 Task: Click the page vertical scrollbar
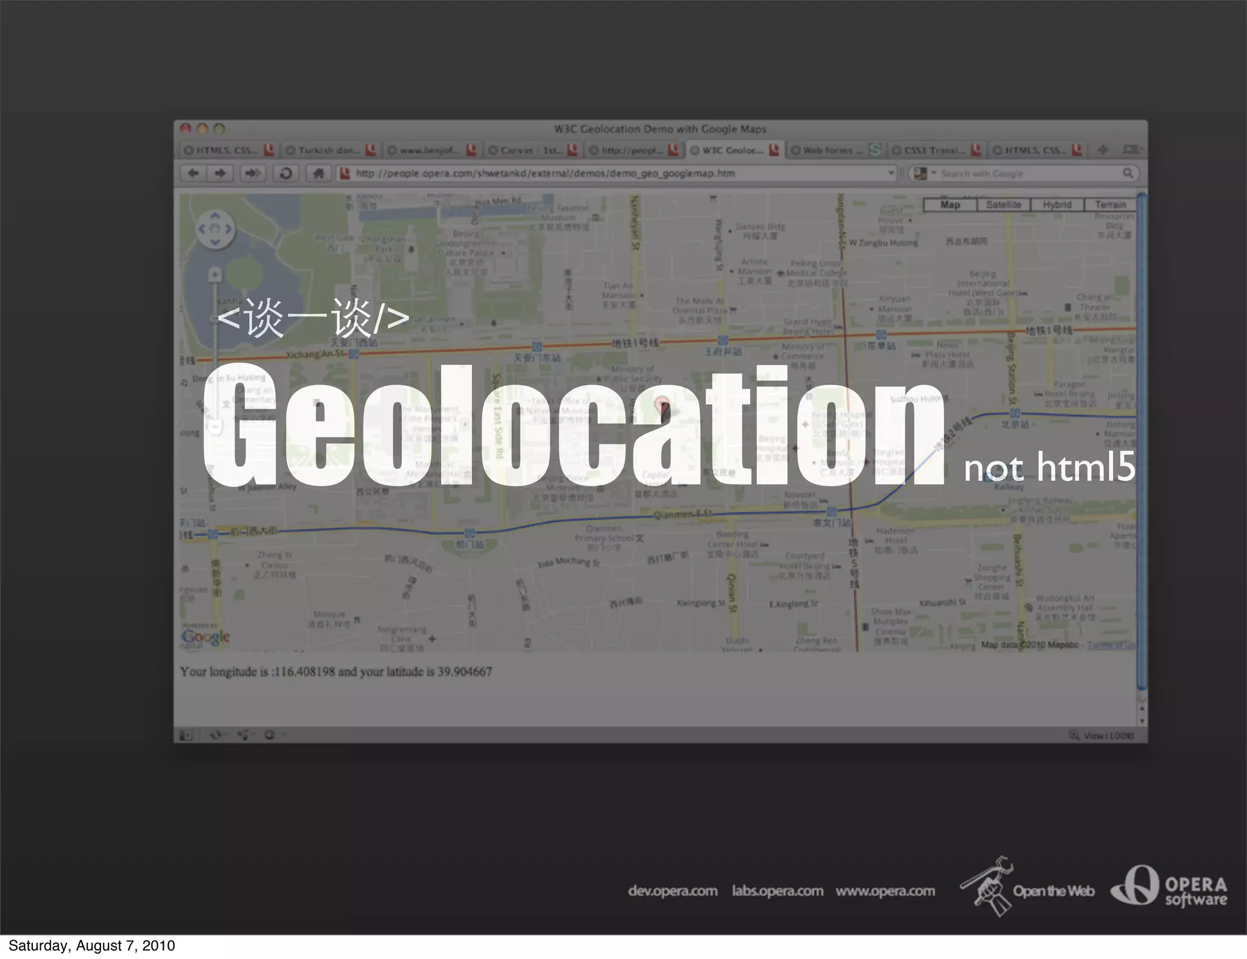[x=1142, y=441]
